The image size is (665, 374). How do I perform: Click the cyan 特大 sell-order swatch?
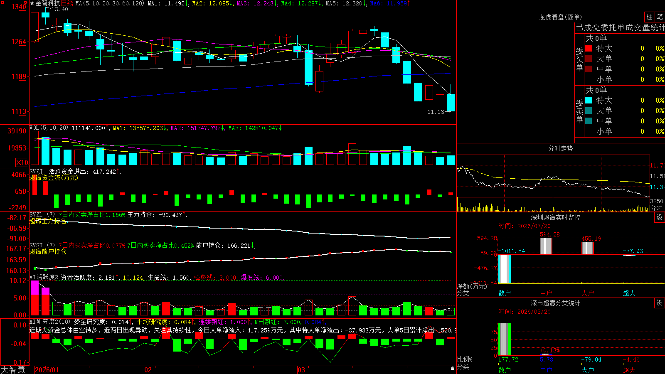click(x=589, y=100)
